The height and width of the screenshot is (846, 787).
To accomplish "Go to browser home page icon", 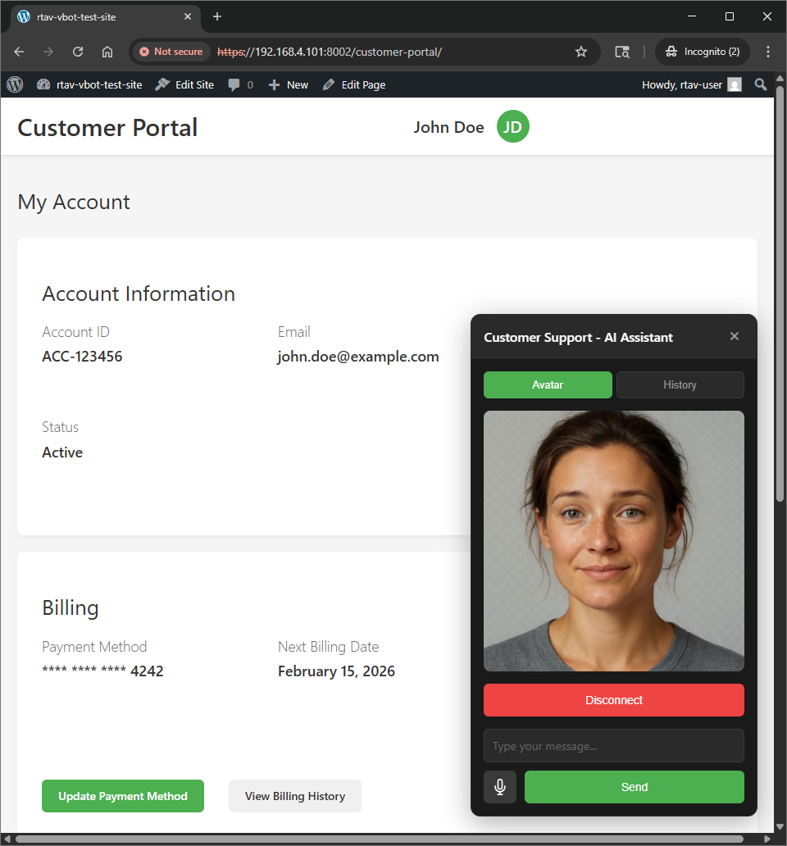I will pos(107,52).
